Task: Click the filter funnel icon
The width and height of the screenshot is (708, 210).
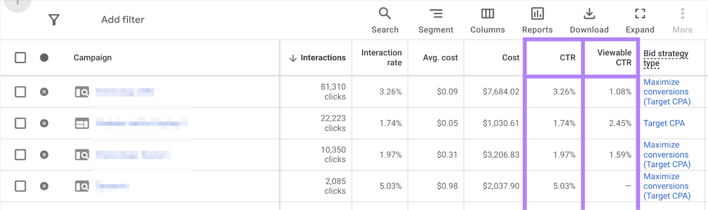Action: [54, 20]
